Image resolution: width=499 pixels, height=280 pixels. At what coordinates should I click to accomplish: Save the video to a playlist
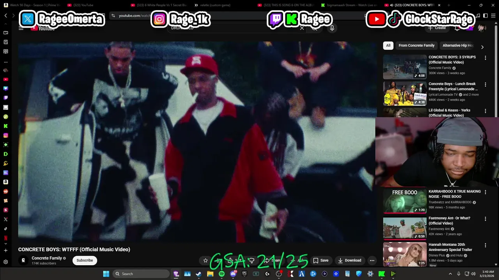click(321, 261)
